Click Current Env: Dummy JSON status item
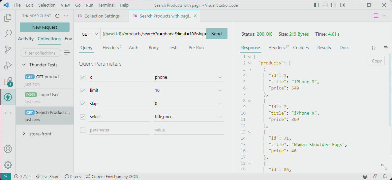The width and height of the screenshot is (392, 180). tap(112, 176)
